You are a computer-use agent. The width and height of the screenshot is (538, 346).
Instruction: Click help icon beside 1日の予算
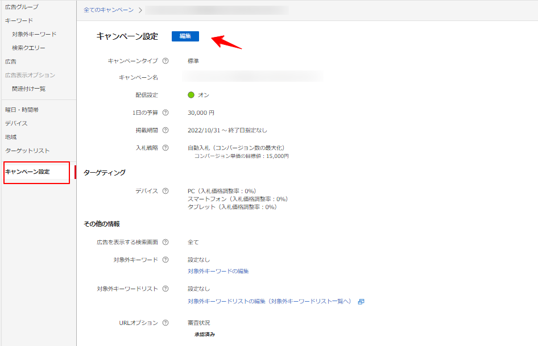(x=165, y=112)
